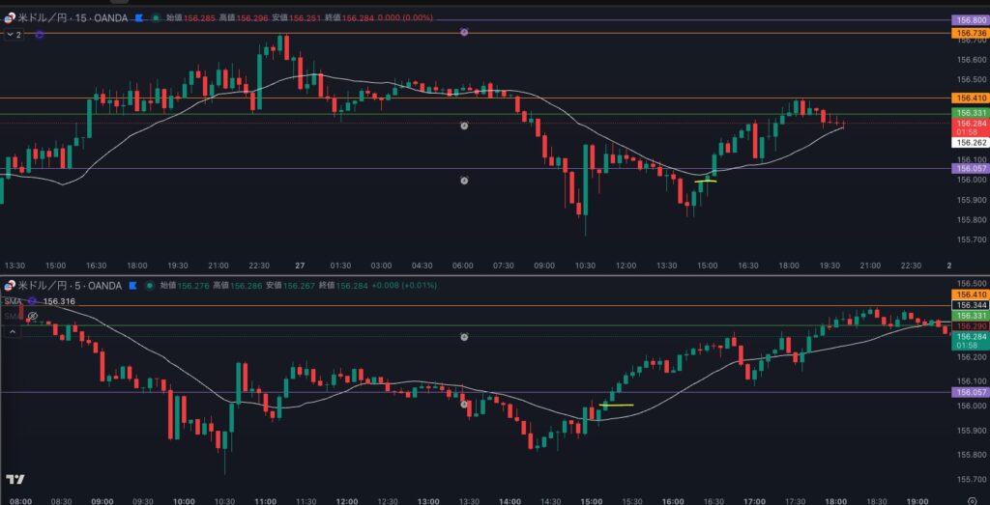Click the USD/JPY flag icon on 5-minute chart
Viewport: 990px width, 505px height.
(10, 285)
